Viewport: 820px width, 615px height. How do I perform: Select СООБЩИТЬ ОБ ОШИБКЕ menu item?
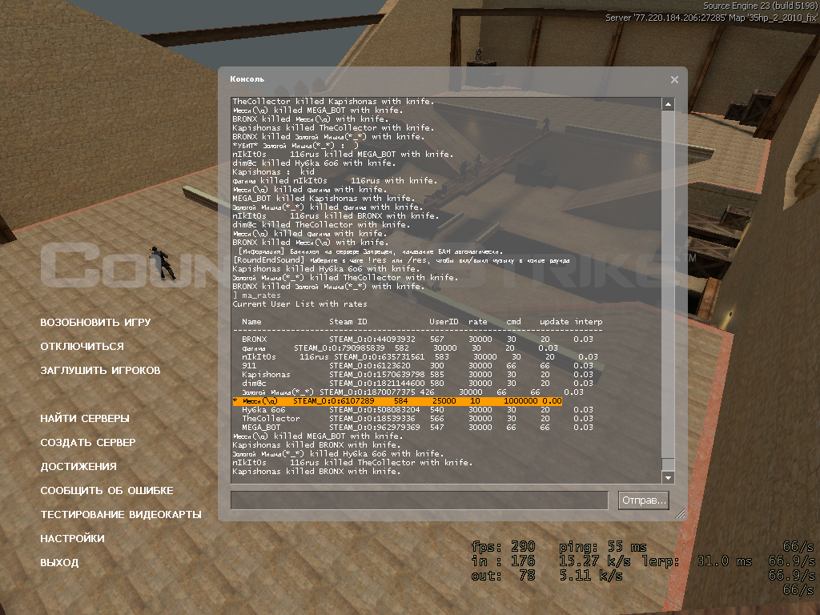[107, 491]
